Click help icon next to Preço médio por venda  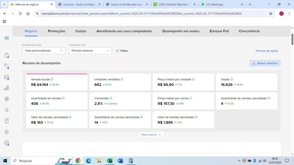191,98
